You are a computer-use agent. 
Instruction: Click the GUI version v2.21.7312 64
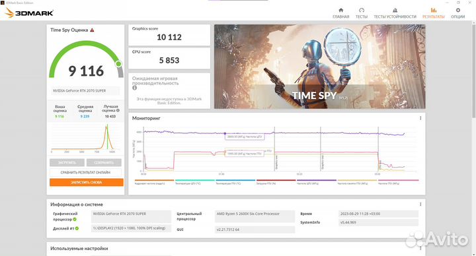(x=255, y=230)
